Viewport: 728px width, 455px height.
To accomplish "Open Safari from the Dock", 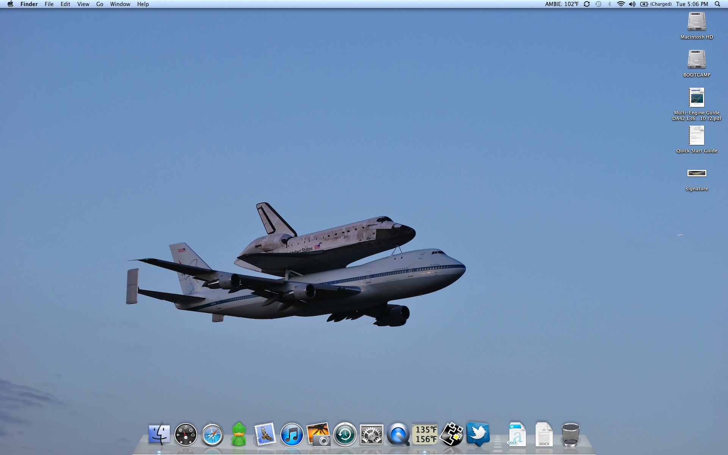I will pyautogui.click(x=212, y=435).
